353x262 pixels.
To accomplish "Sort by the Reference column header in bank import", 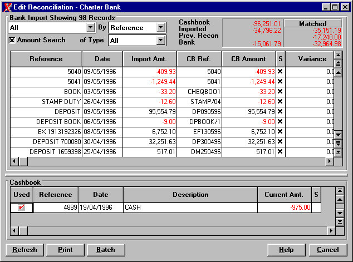I will pyautogui.click(x=46, y=59).
